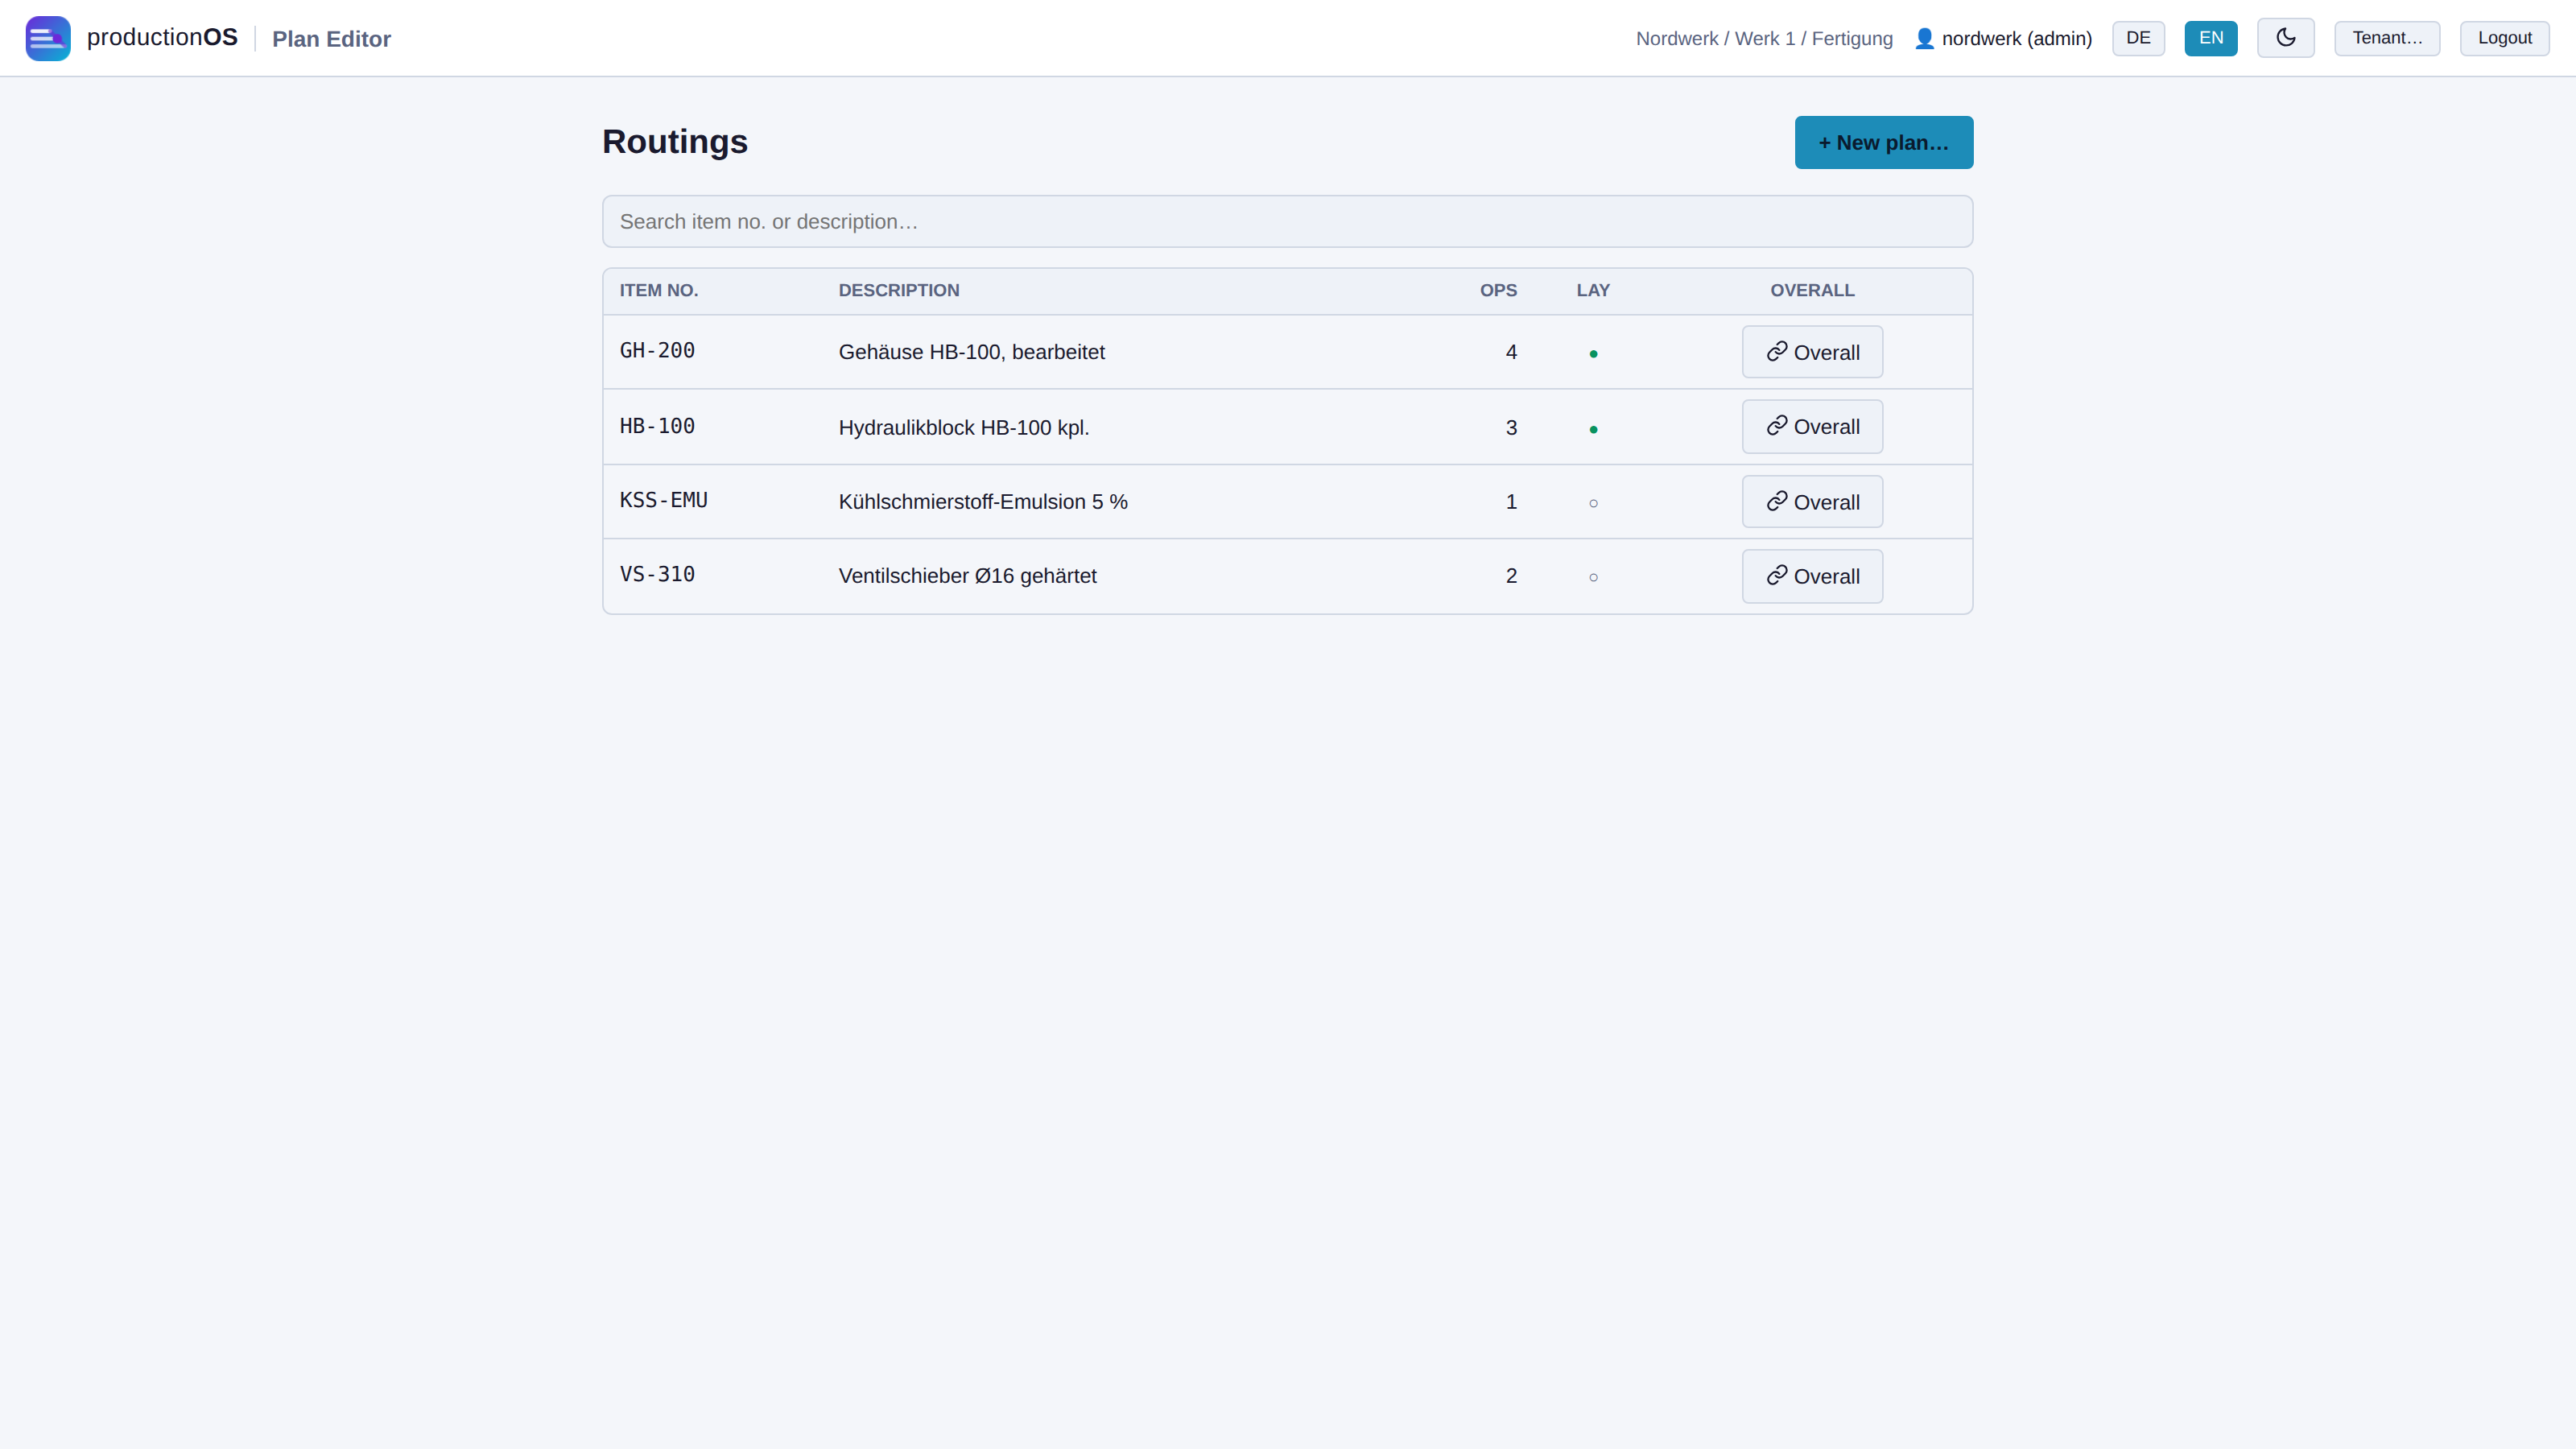
Task: Open the KSS-EMU routing row
Action: (x=1287, y=502)
